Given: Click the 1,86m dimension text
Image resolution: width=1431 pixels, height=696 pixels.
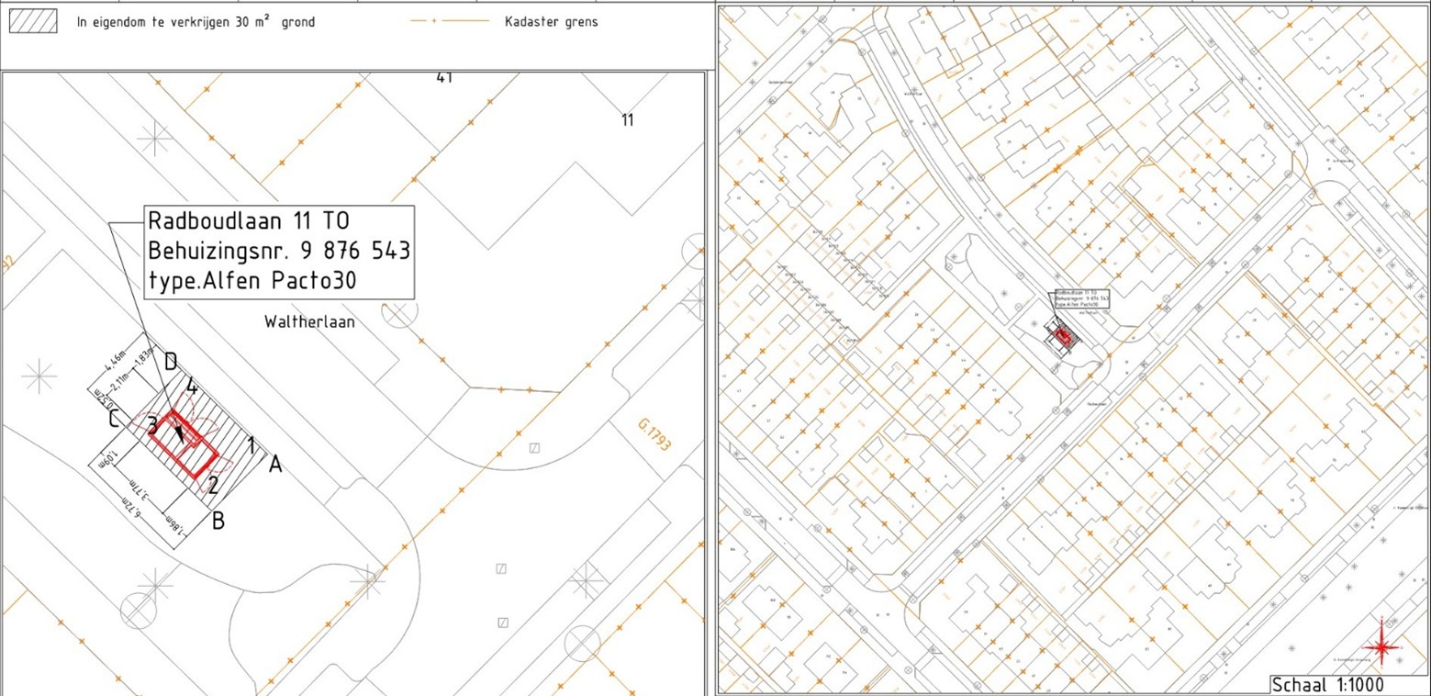Looking at the screenshot, I should coord(176,530).
